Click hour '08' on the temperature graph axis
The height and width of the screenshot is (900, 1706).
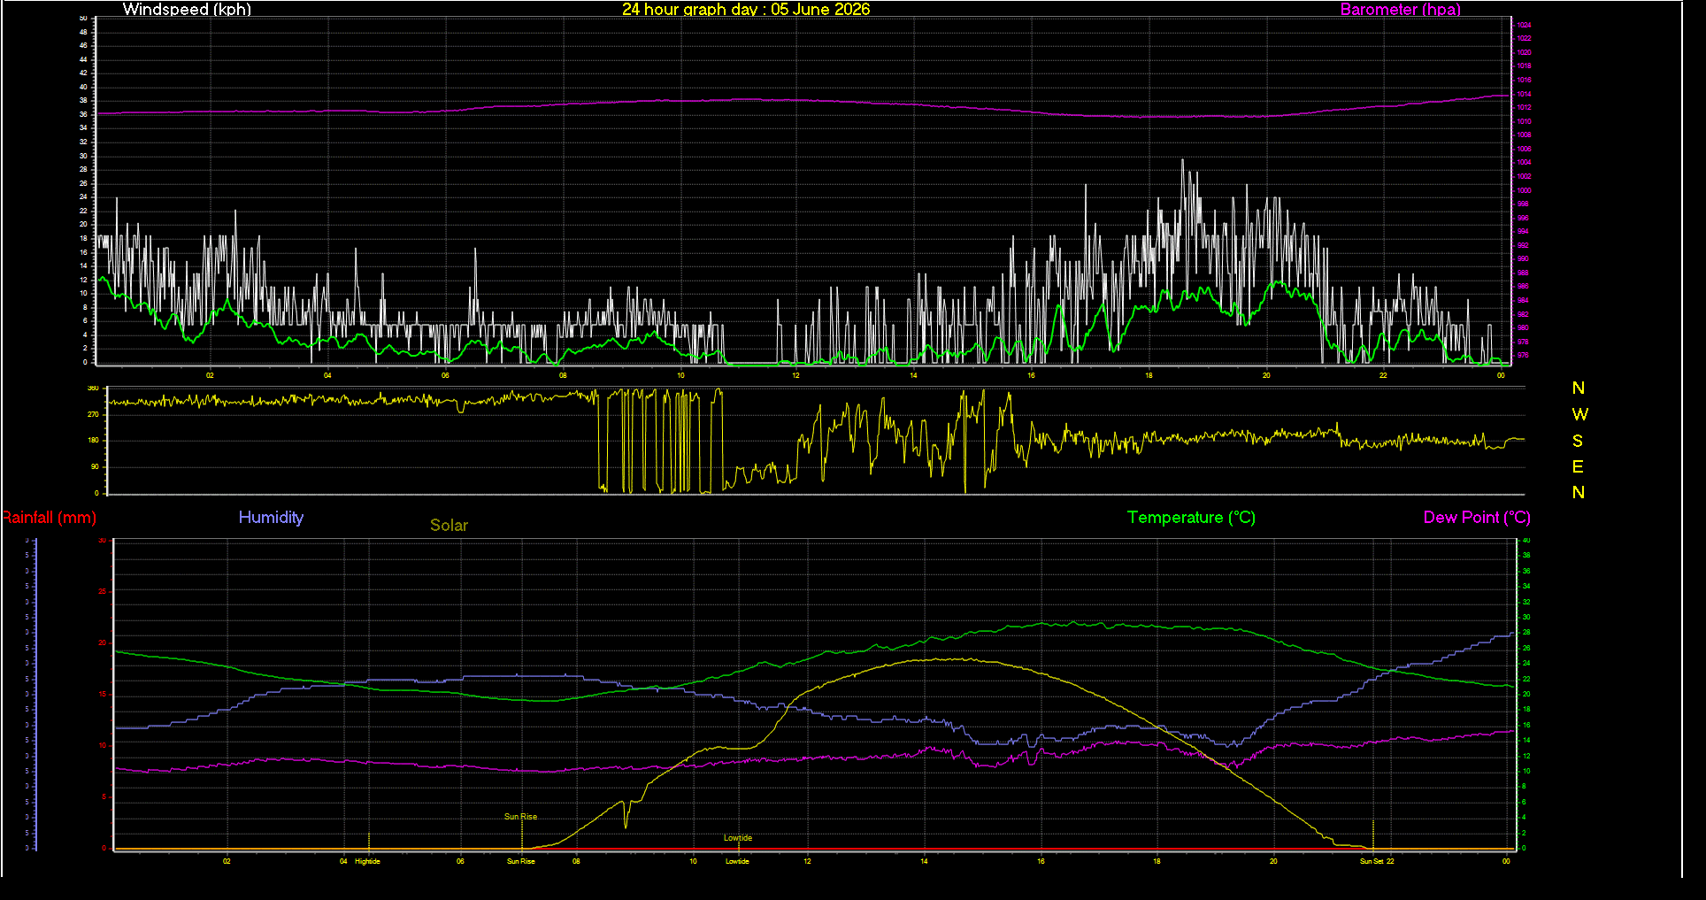[576, 861]
